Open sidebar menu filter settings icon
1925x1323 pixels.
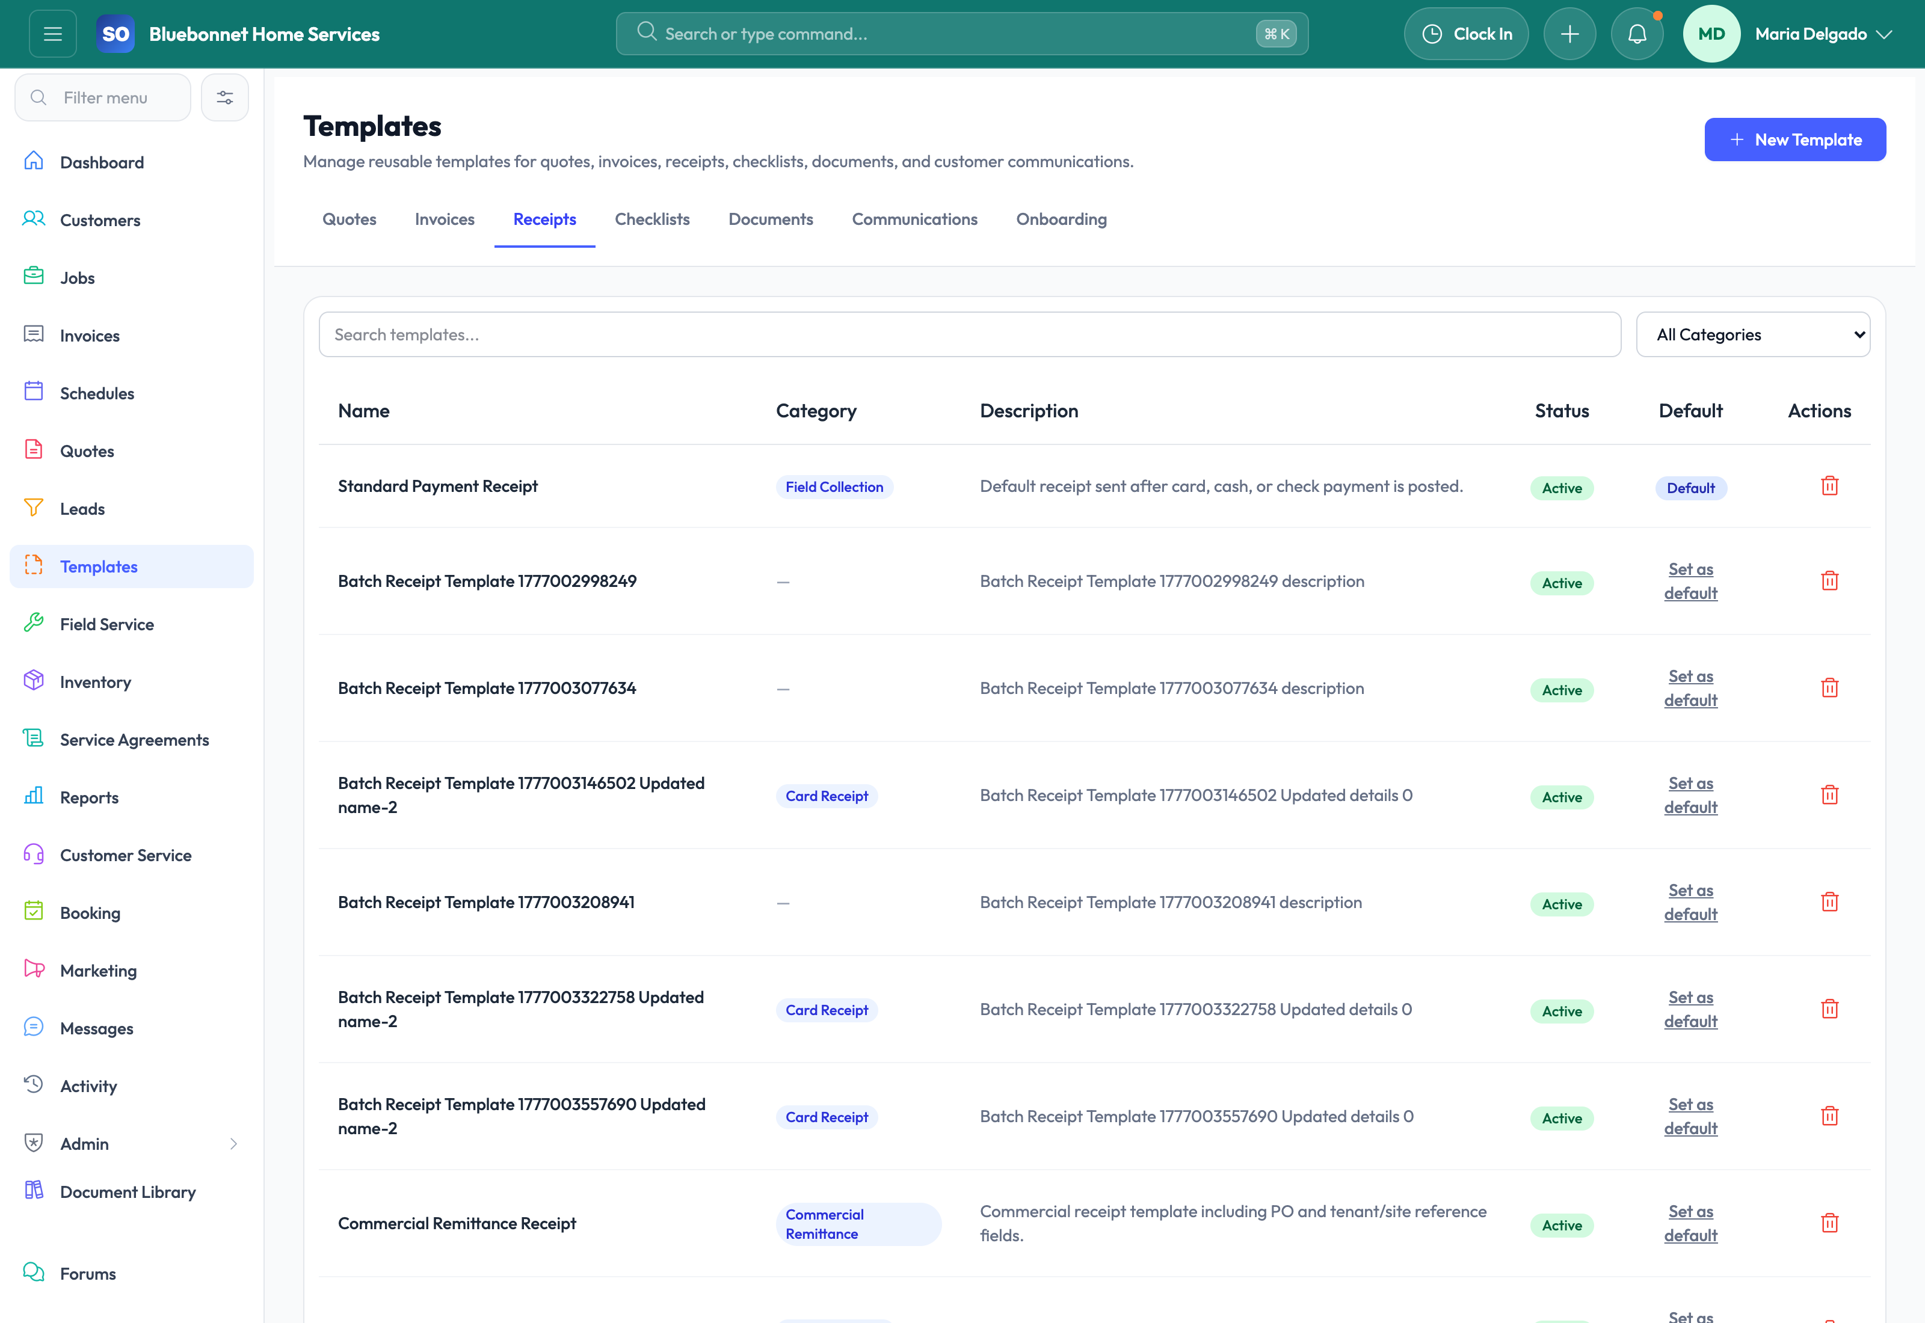224,98
